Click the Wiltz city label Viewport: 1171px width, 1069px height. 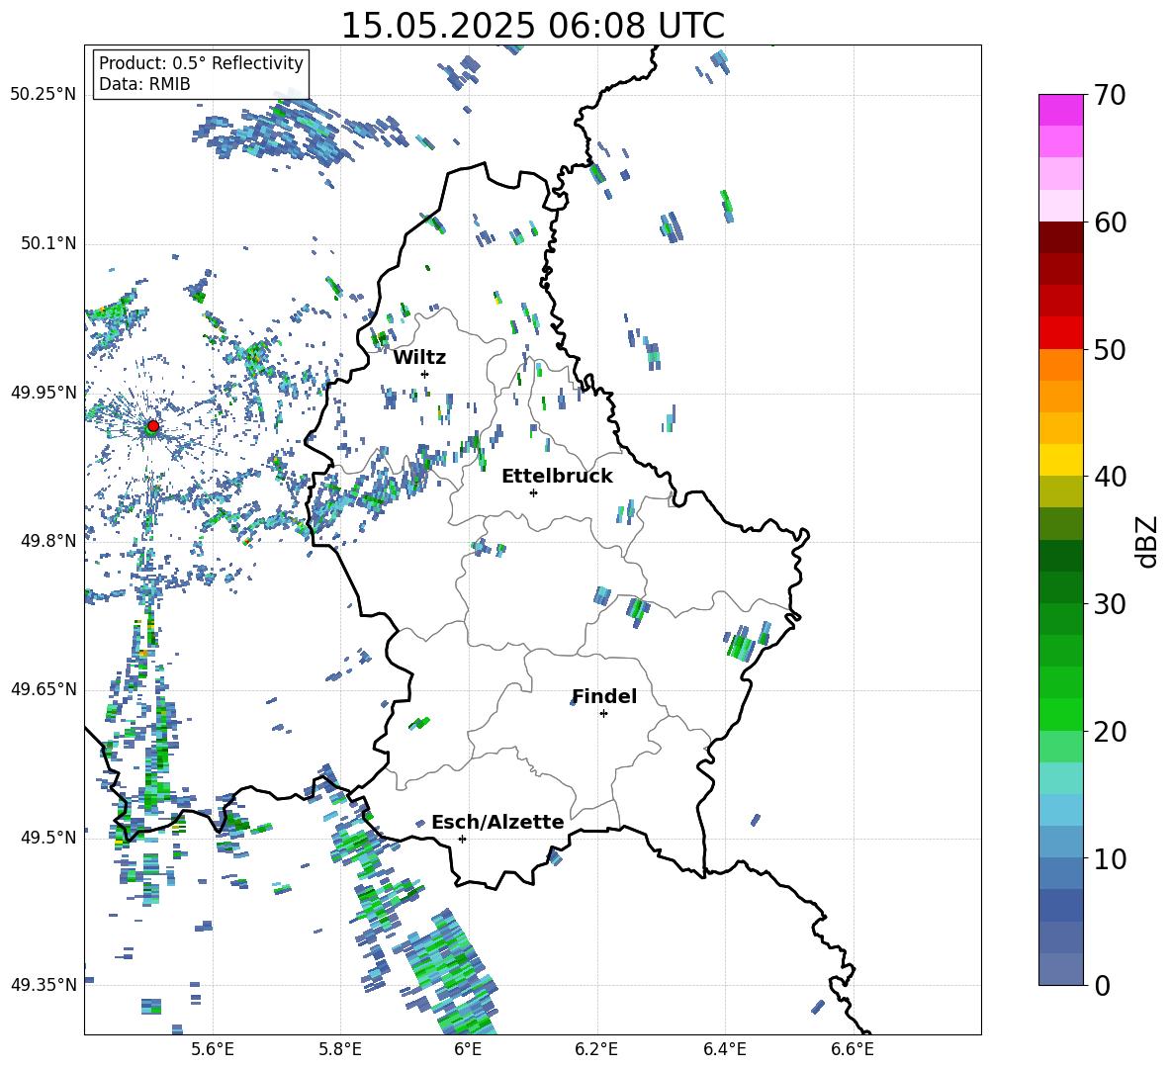pyautogui.click(x=419, y=358)
